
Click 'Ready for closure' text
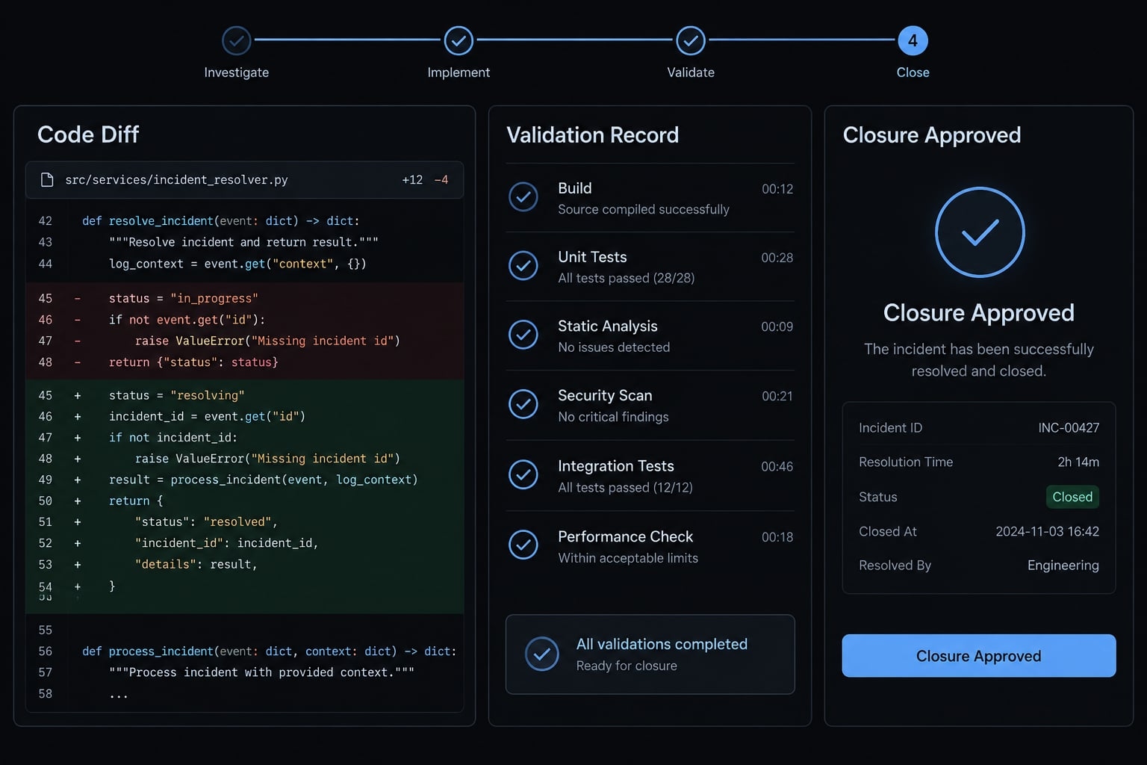tap(627, 666)
